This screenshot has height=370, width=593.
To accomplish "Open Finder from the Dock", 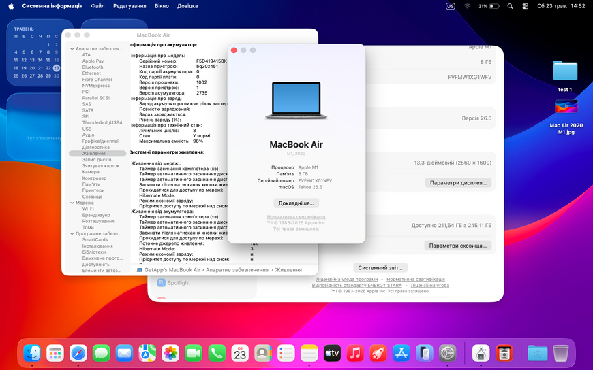I will (32, 354).
